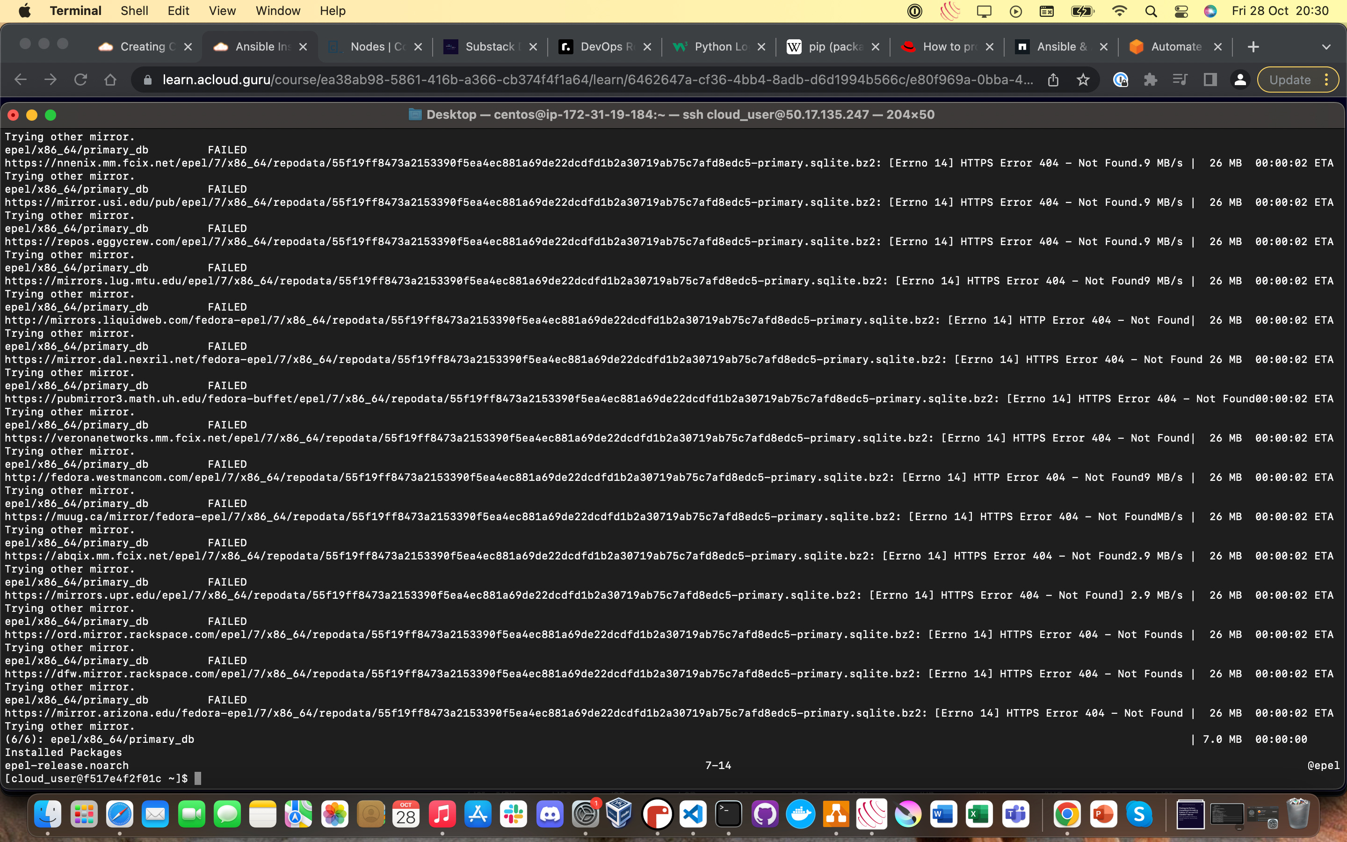Open Chrome three-dot menu beside Update
The image size is (1347, 842).
coord(1327,80)
